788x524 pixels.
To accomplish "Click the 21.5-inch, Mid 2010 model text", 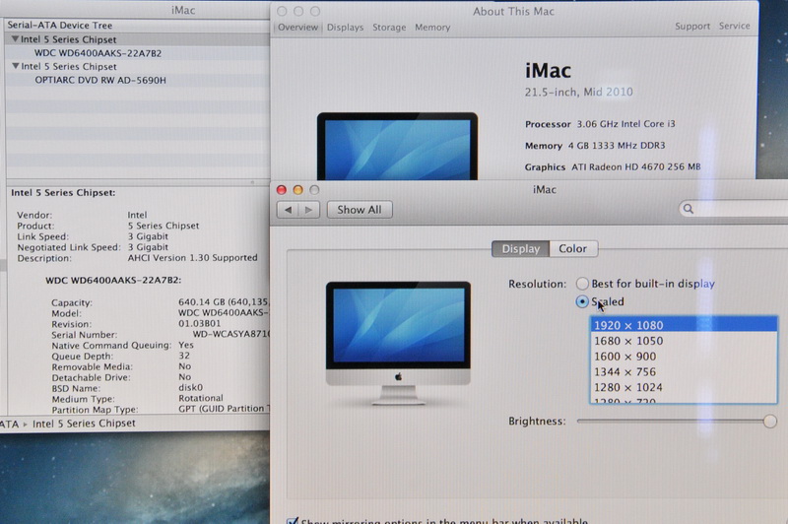I will tap(579, 92).
